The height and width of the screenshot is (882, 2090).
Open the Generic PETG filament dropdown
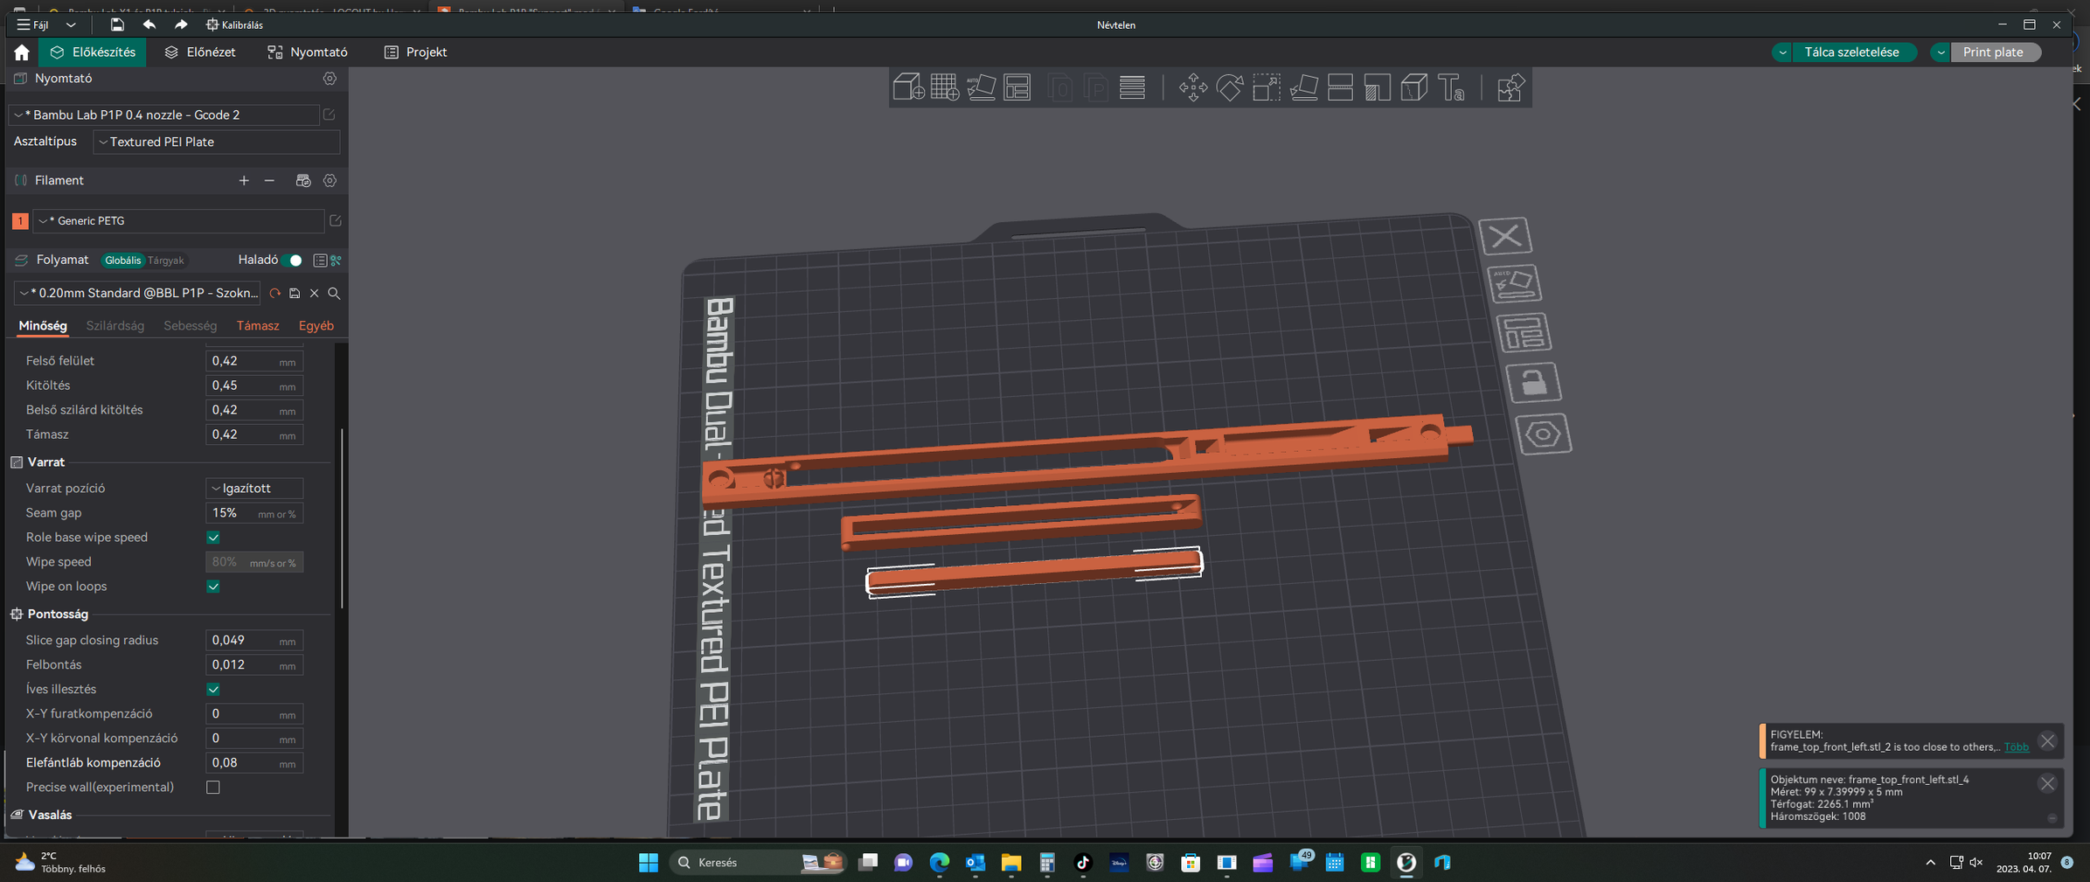[178, 221]
